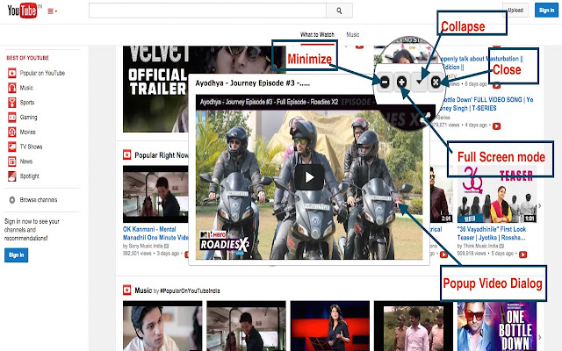Open the guide menu next to YouTube logo

53,11
